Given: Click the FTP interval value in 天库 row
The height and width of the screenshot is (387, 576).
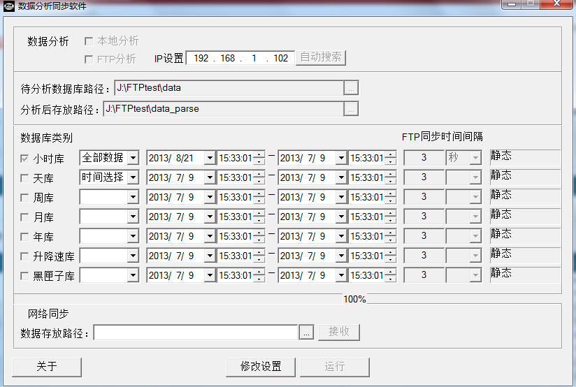Looking at the screenshot, I should click(424, 177).
